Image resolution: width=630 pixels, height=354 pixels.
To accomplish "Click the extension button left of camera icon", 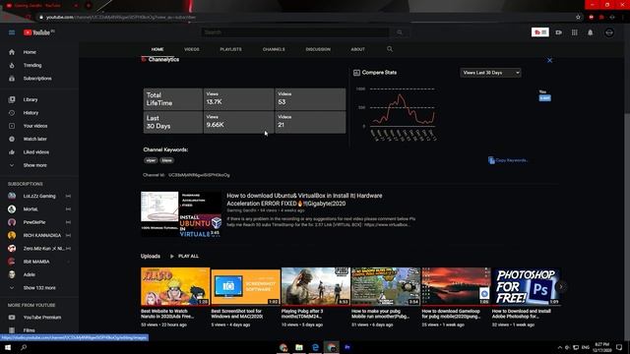I will tap(540, 32).
